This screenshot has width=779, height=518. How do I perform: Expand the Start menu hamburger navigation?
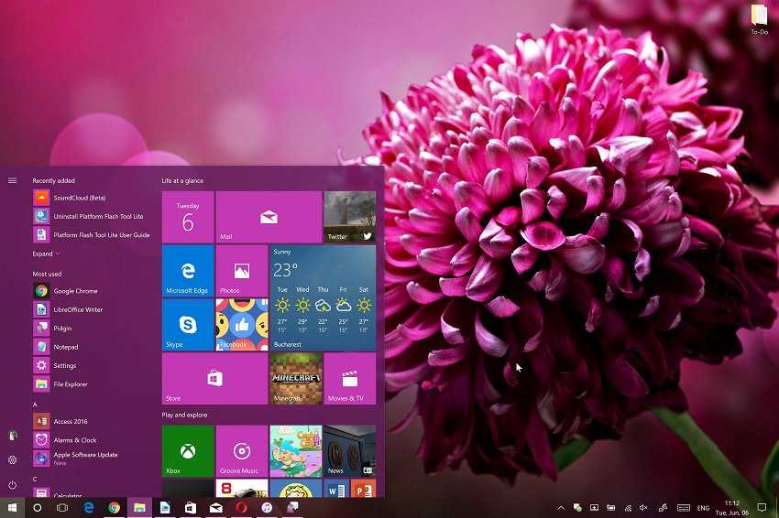tap(13, 180)
